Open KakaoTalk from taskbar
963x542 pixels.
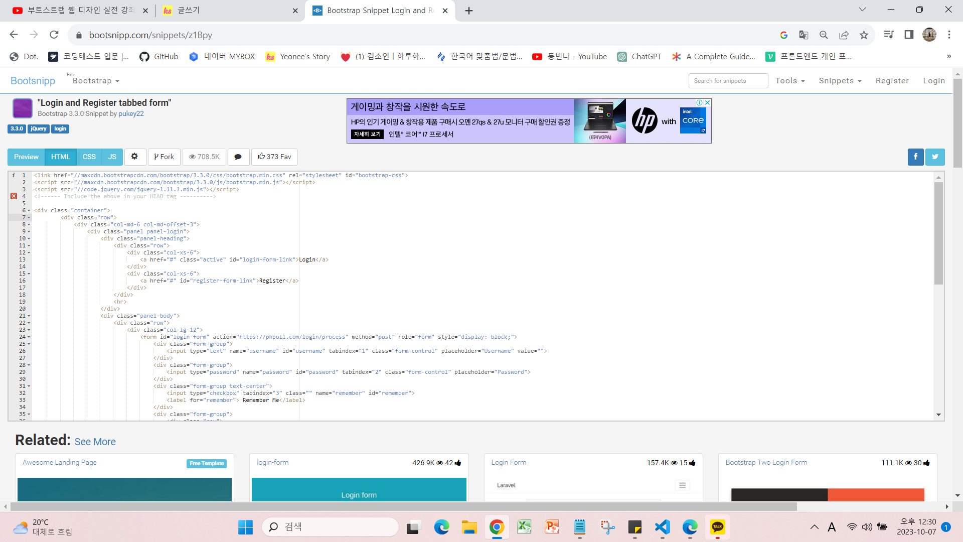tap(717, 527)
